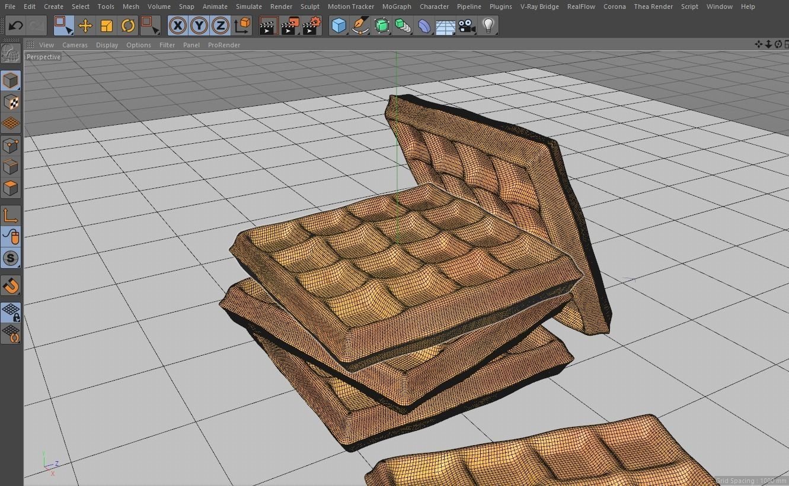Toggle Locked Workplane icon
Screen dimensions: 789x486
[11, 313]
